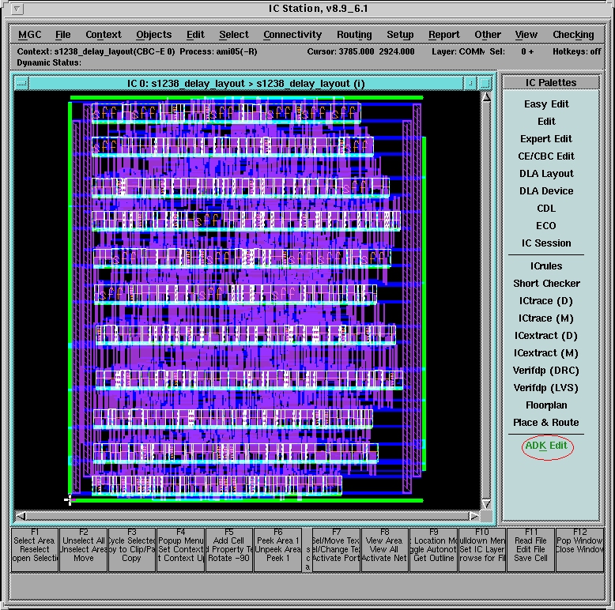Click the vertical scrollbar down arrow

pos(486,504)
